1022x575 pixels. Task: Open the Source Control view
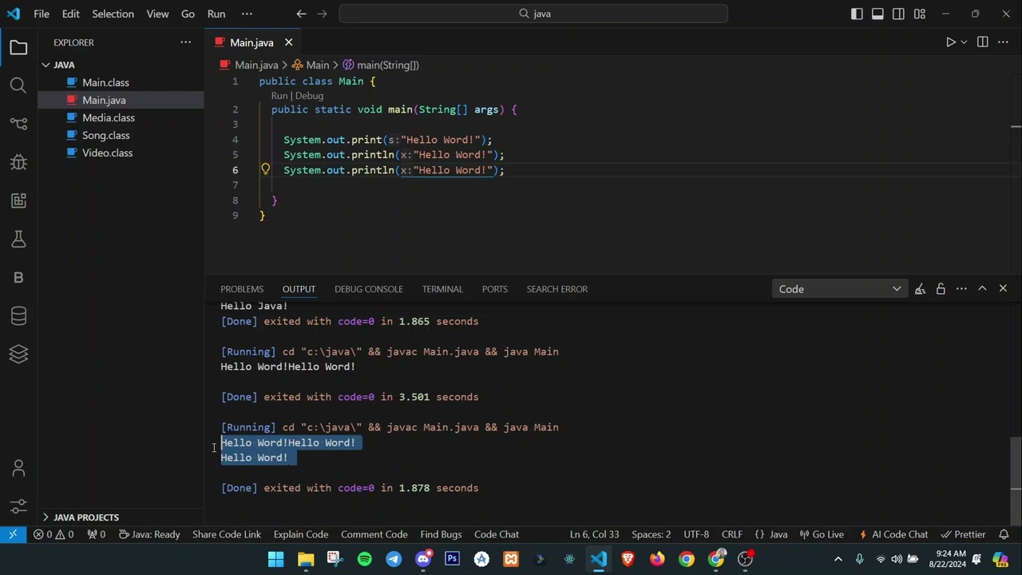point(18,124)
